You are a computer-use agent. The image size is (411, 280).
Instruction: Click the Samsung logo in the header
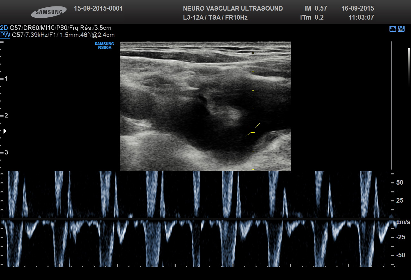click(49, 12)
